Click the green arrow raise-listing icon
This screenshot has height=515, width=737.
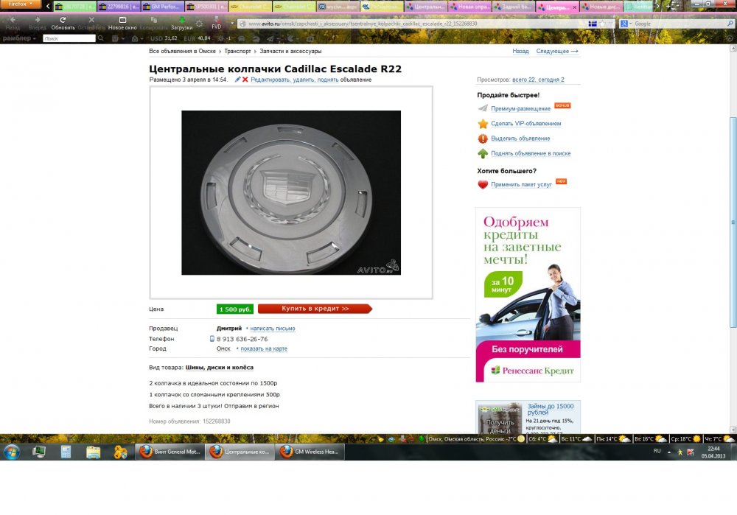483,153
